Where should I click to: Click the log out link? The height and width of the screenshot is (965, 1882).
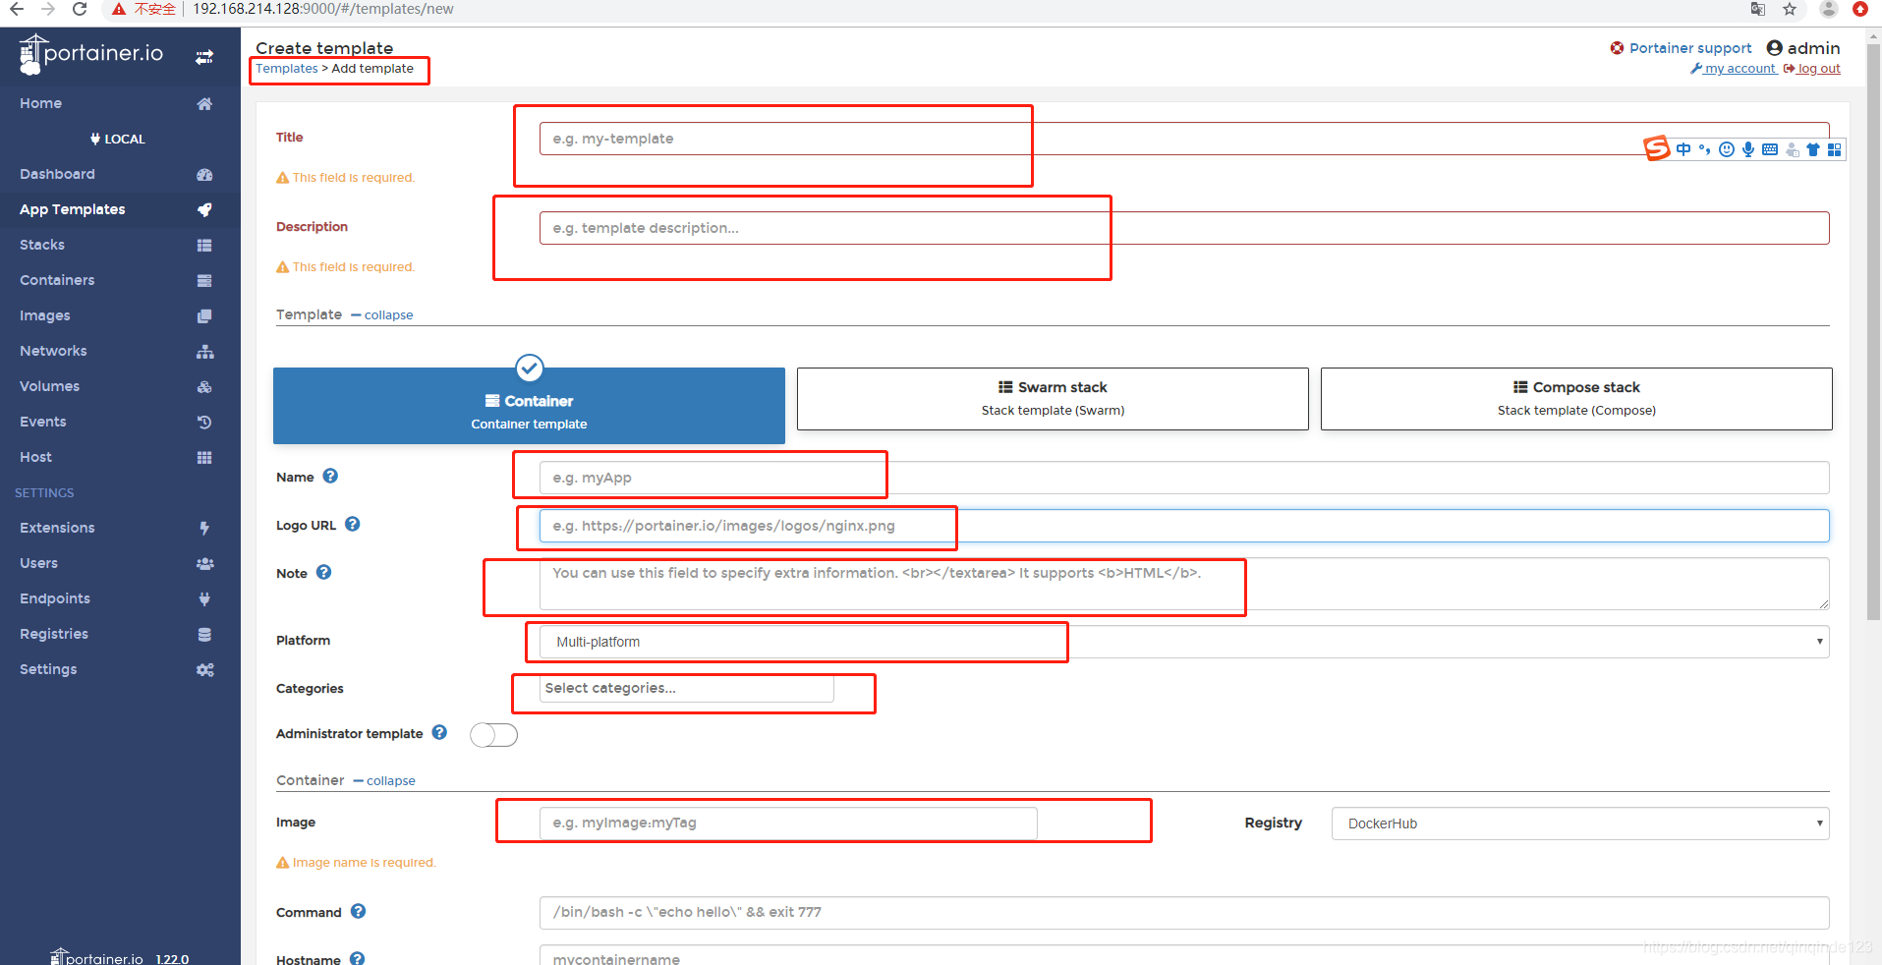coord(1812,69)
